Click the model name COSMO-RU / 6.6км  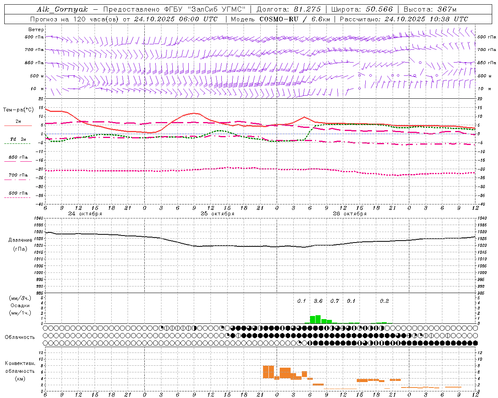295,19
